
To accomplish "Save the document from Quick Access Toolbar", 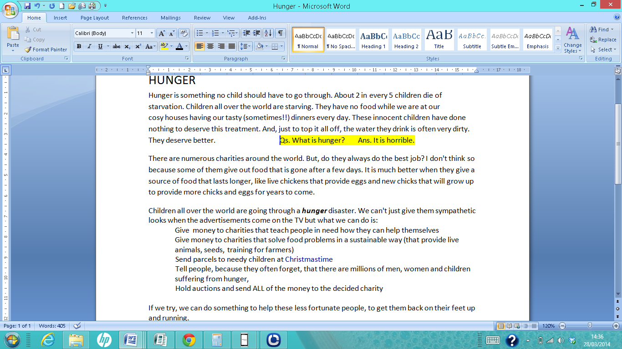I will [x=27, y=6].
